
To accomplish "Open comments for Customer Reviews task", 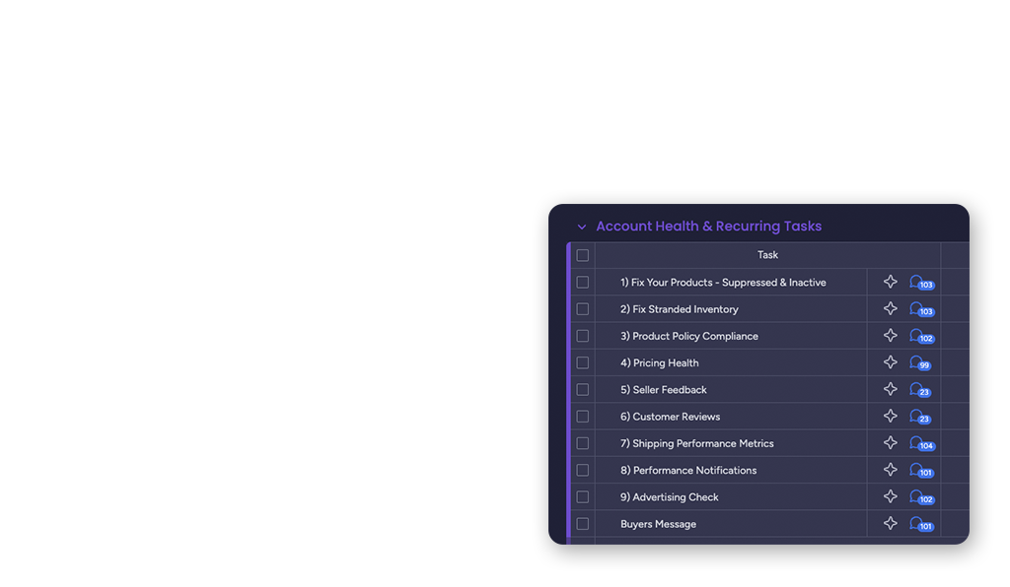I will point(918,417).
